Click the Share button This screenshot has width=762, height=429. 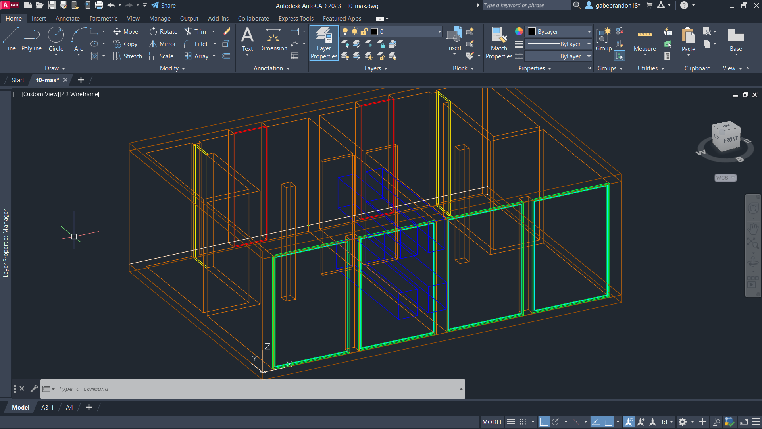pyautogui.click(x=164, y=6)
